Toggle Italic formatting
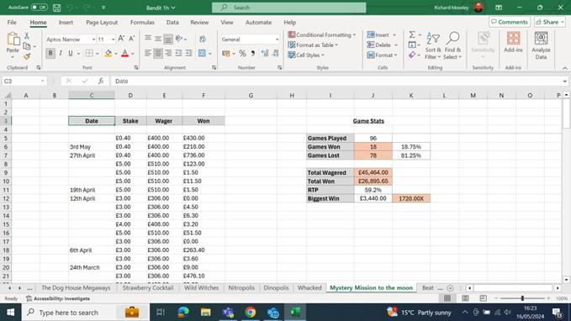Viewport: 571px width, 321px height. click(61, 54)
